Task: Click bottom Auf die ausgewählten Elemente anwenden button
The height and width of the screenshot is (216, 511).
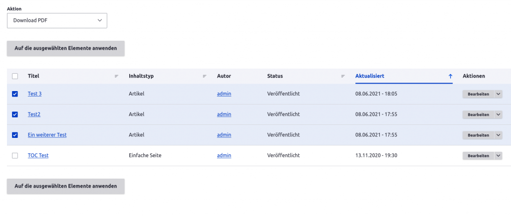Action: click(x=65, y=186)
